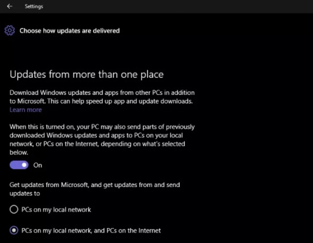The width and height of the screenshot is (313, 243).
Task: Click the Choose how updates are delivered title
Action: point(70,31)
